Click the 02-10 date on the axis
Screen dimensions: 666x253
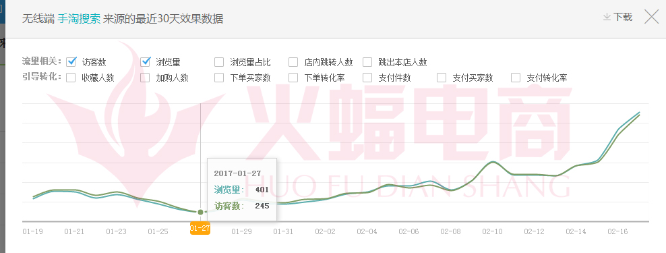pos(492,231)
